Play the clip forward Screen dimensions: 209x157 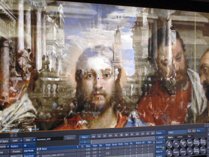(132, 134)
